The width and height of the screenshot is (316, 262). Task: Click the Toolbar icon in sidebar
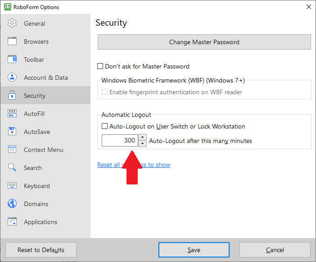(x=12, y=60)
